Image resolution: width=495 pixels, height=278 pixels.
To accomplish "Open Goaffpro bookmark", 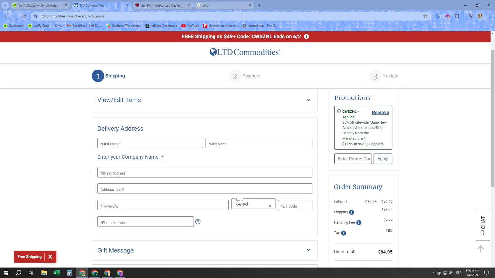I will pyautogui.click(x=123, y=26).
